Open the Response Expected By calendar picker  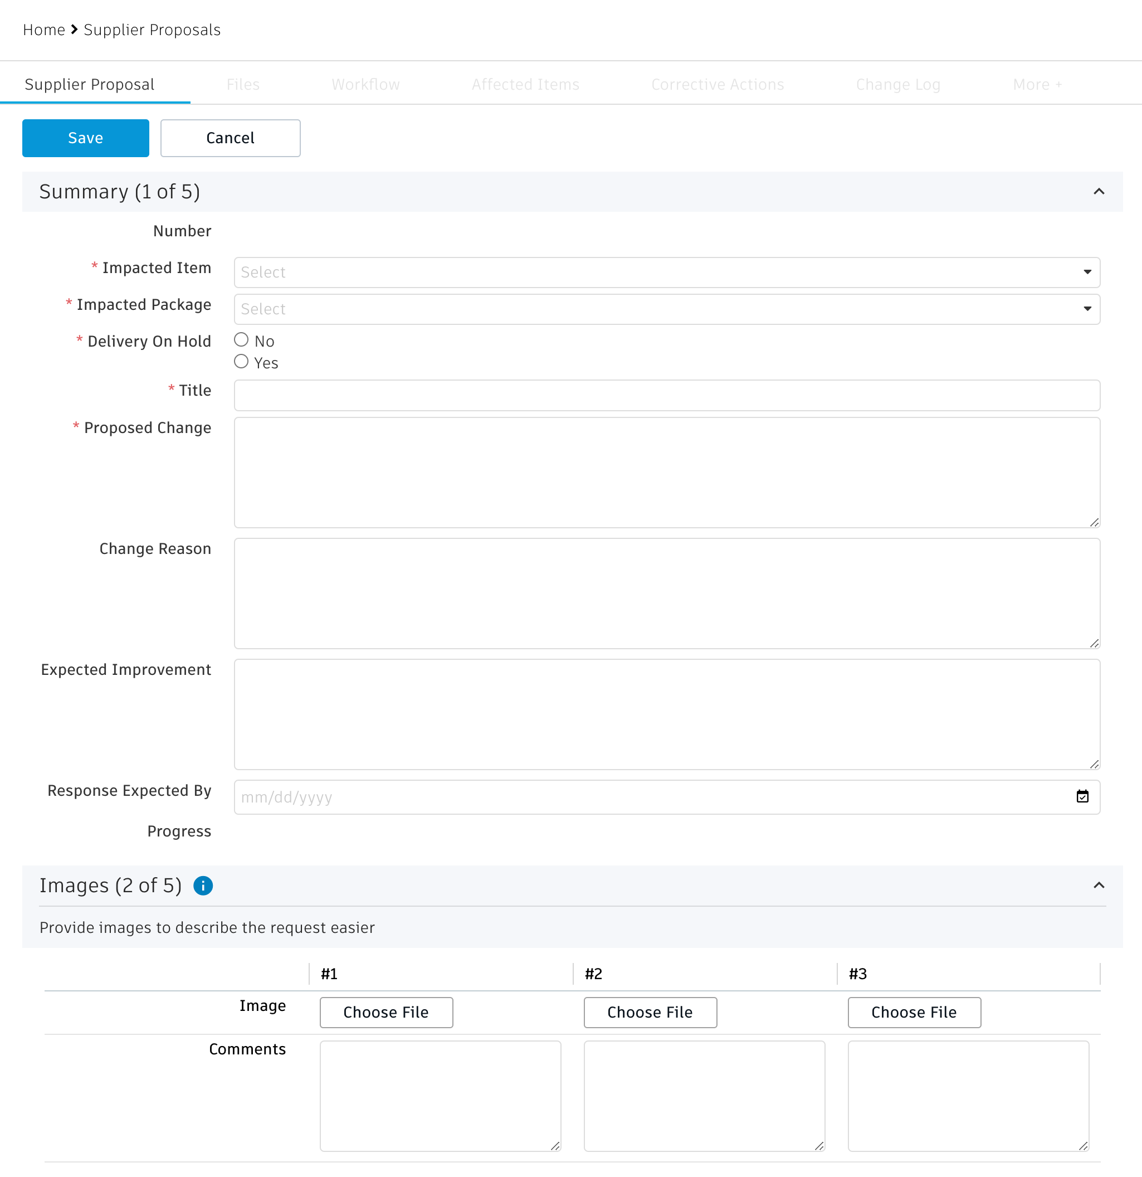coord(1082,796)
